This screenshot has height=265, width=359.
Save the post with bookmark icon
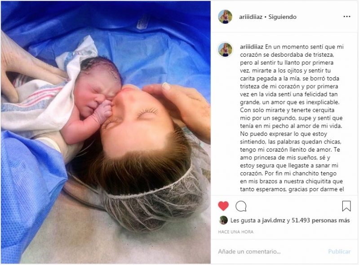click(346, 206)
